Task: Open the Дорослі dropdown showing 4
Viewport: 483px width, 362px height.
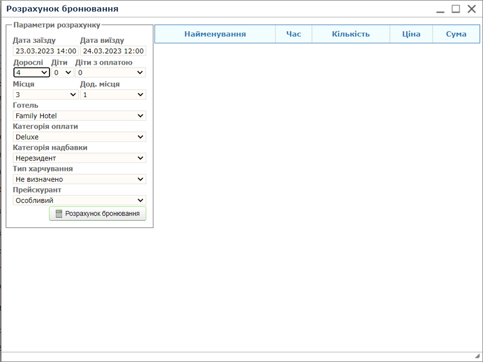Action: [x=31, y=72]
